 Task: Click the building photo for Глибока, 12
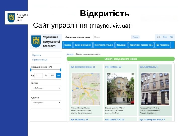pyautogui.click(x=120, y=89)
